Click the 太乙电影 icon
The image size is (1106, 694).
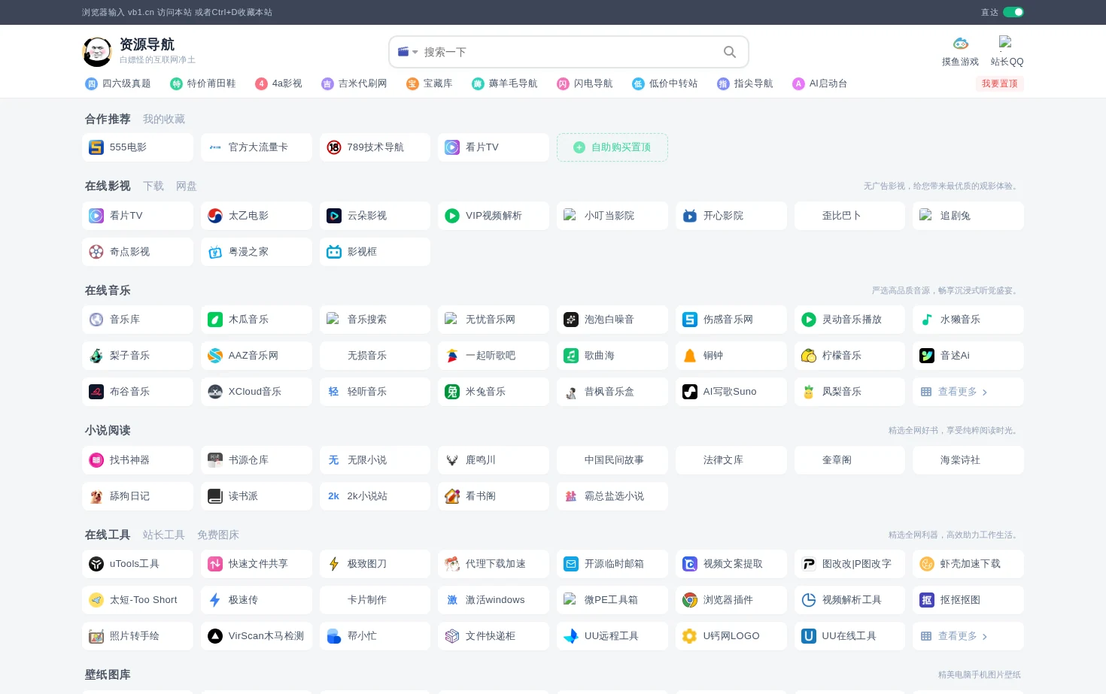pyautogui.click(x=215, y=216)
